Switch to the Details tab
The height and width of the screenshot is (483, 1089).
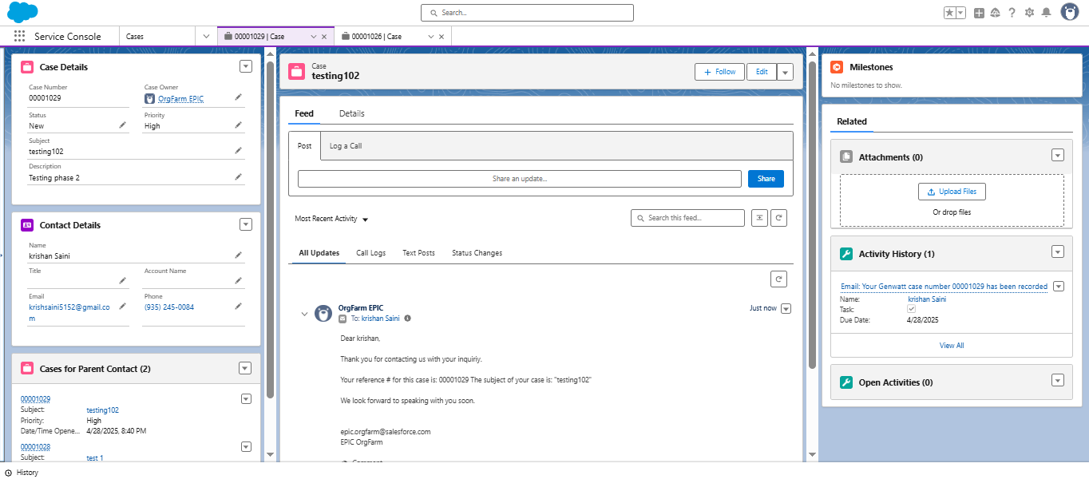351,113
